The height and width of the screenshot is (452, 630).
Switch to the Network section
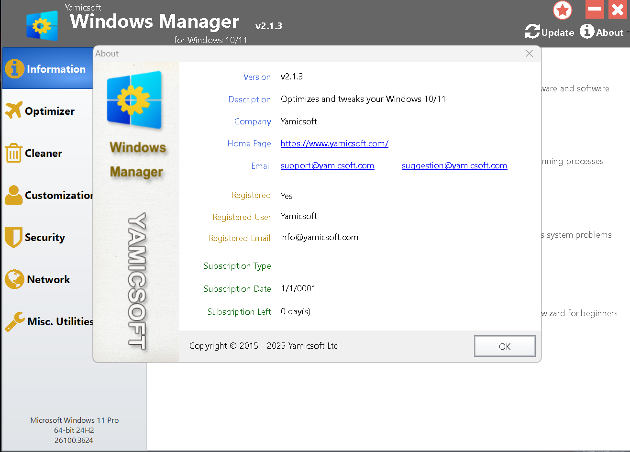coord(48,279)
